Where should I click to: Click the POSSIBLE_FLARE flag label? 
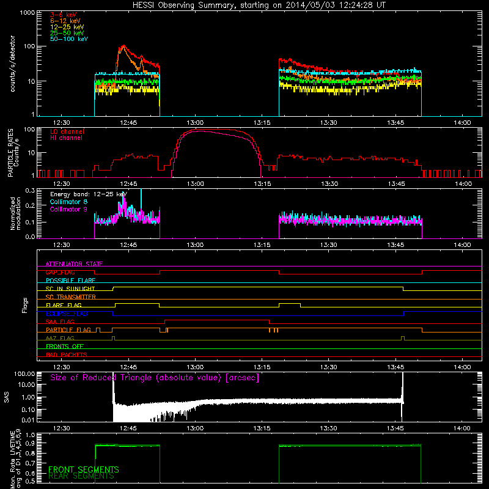(x=70, y=281)
